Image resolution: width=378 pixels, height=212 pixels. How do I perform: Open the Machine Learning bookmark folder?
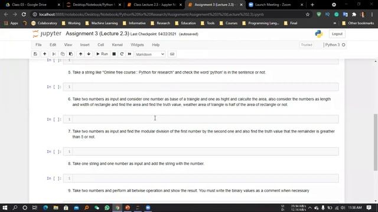pyautogui.click(x=102, y=24)
